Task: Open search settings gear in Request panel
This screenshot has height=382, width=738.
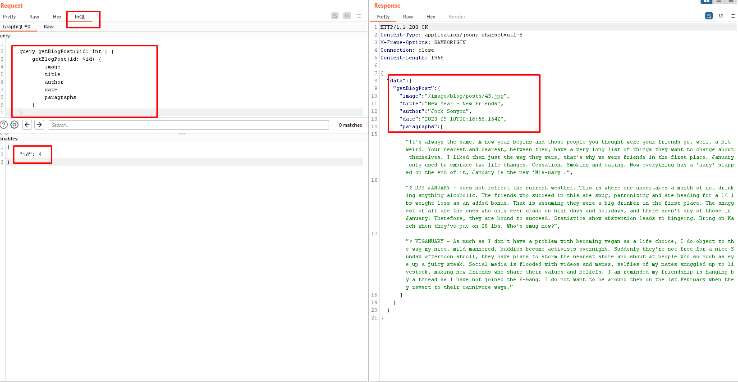Action: (14, 125)
